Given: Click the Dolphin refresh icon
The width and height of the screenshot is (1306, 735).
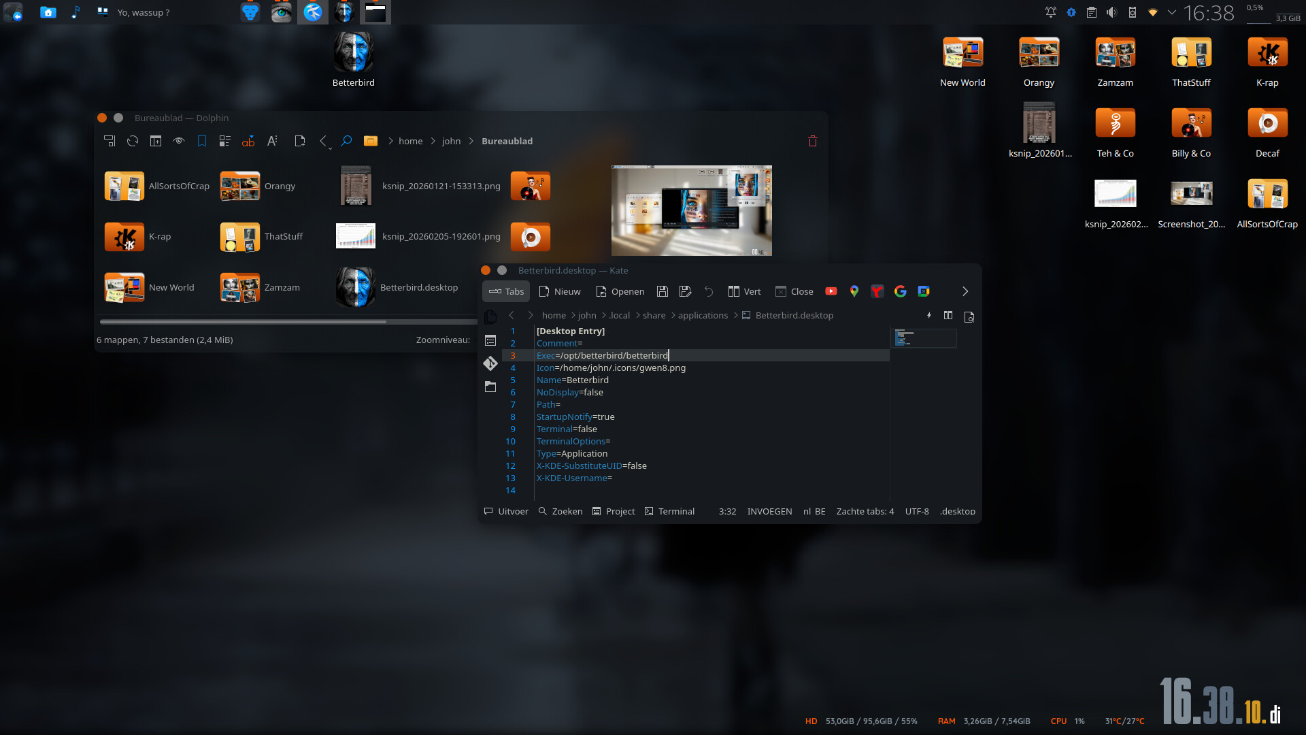Looking at the screenshot, I should point(133,141).
